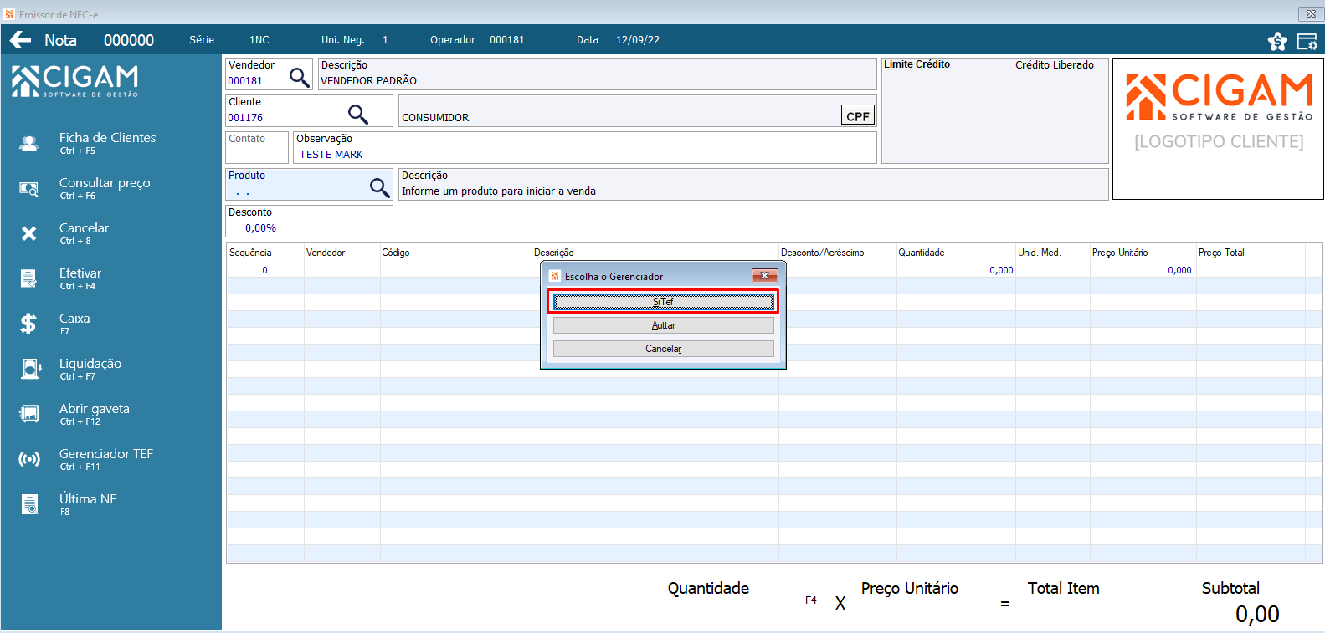The width and height of the screenshot is (1325, 633).
Task: Click the CPF button
Action: tap(858, 116)
